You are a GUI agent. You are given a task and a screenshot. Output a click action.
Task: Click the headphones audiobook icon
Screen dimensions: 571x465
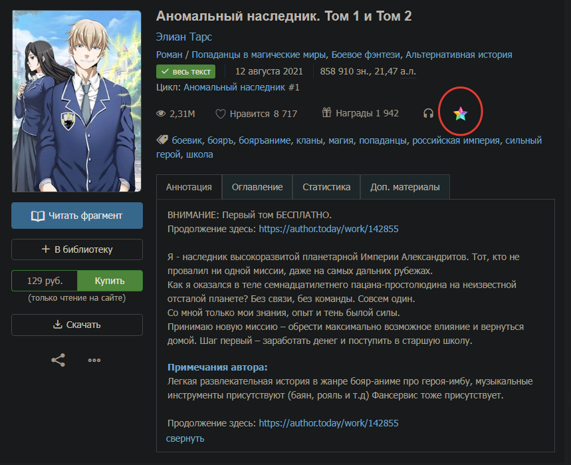pyautogui.click(x=428, y=113)
